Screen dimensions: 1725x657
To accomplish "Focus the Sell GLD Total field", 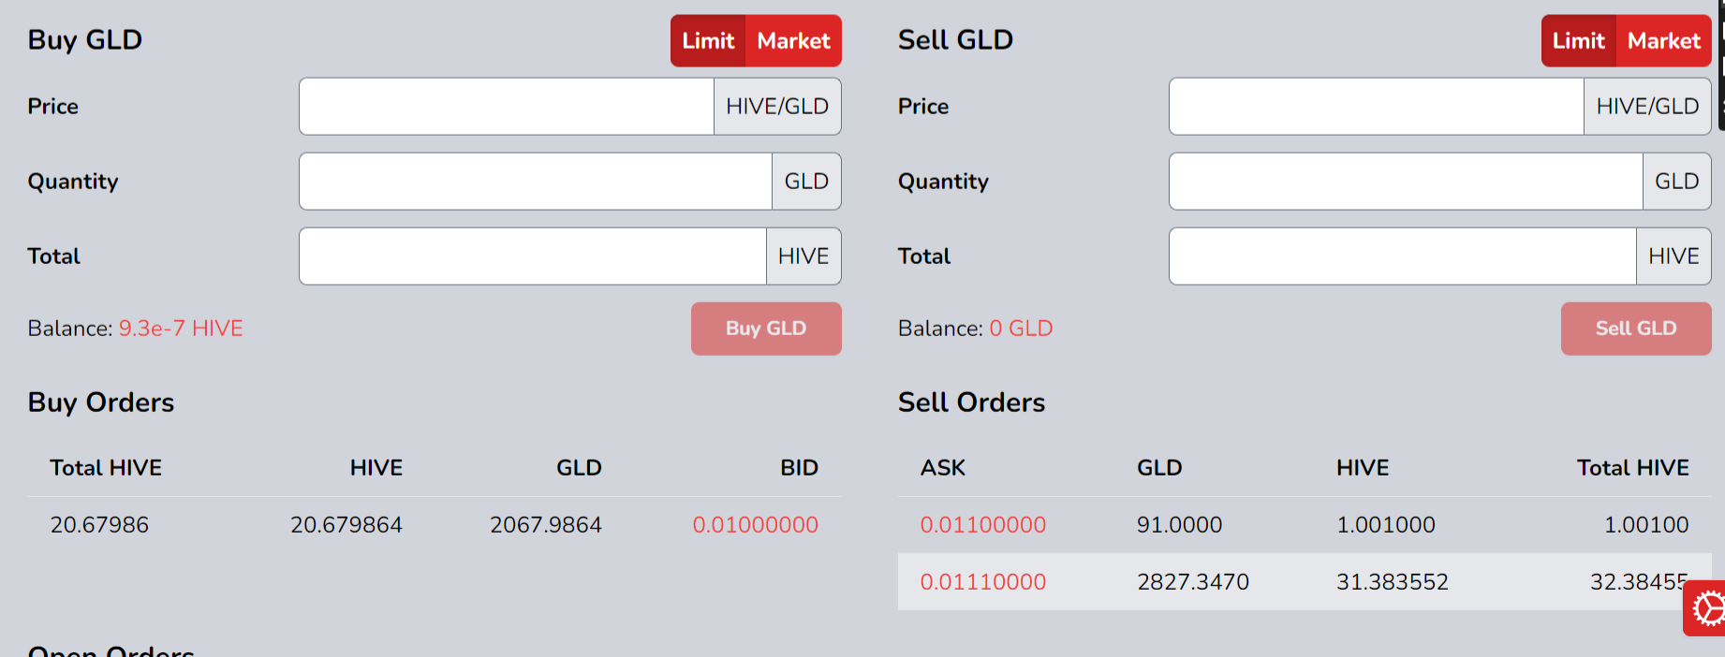I will [x=1403, y=256].
